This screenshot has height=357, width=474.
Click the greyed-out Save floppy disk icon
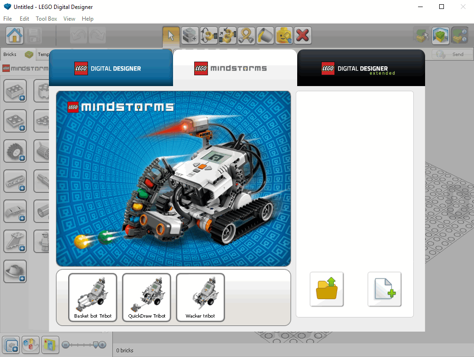coord(33,35)
